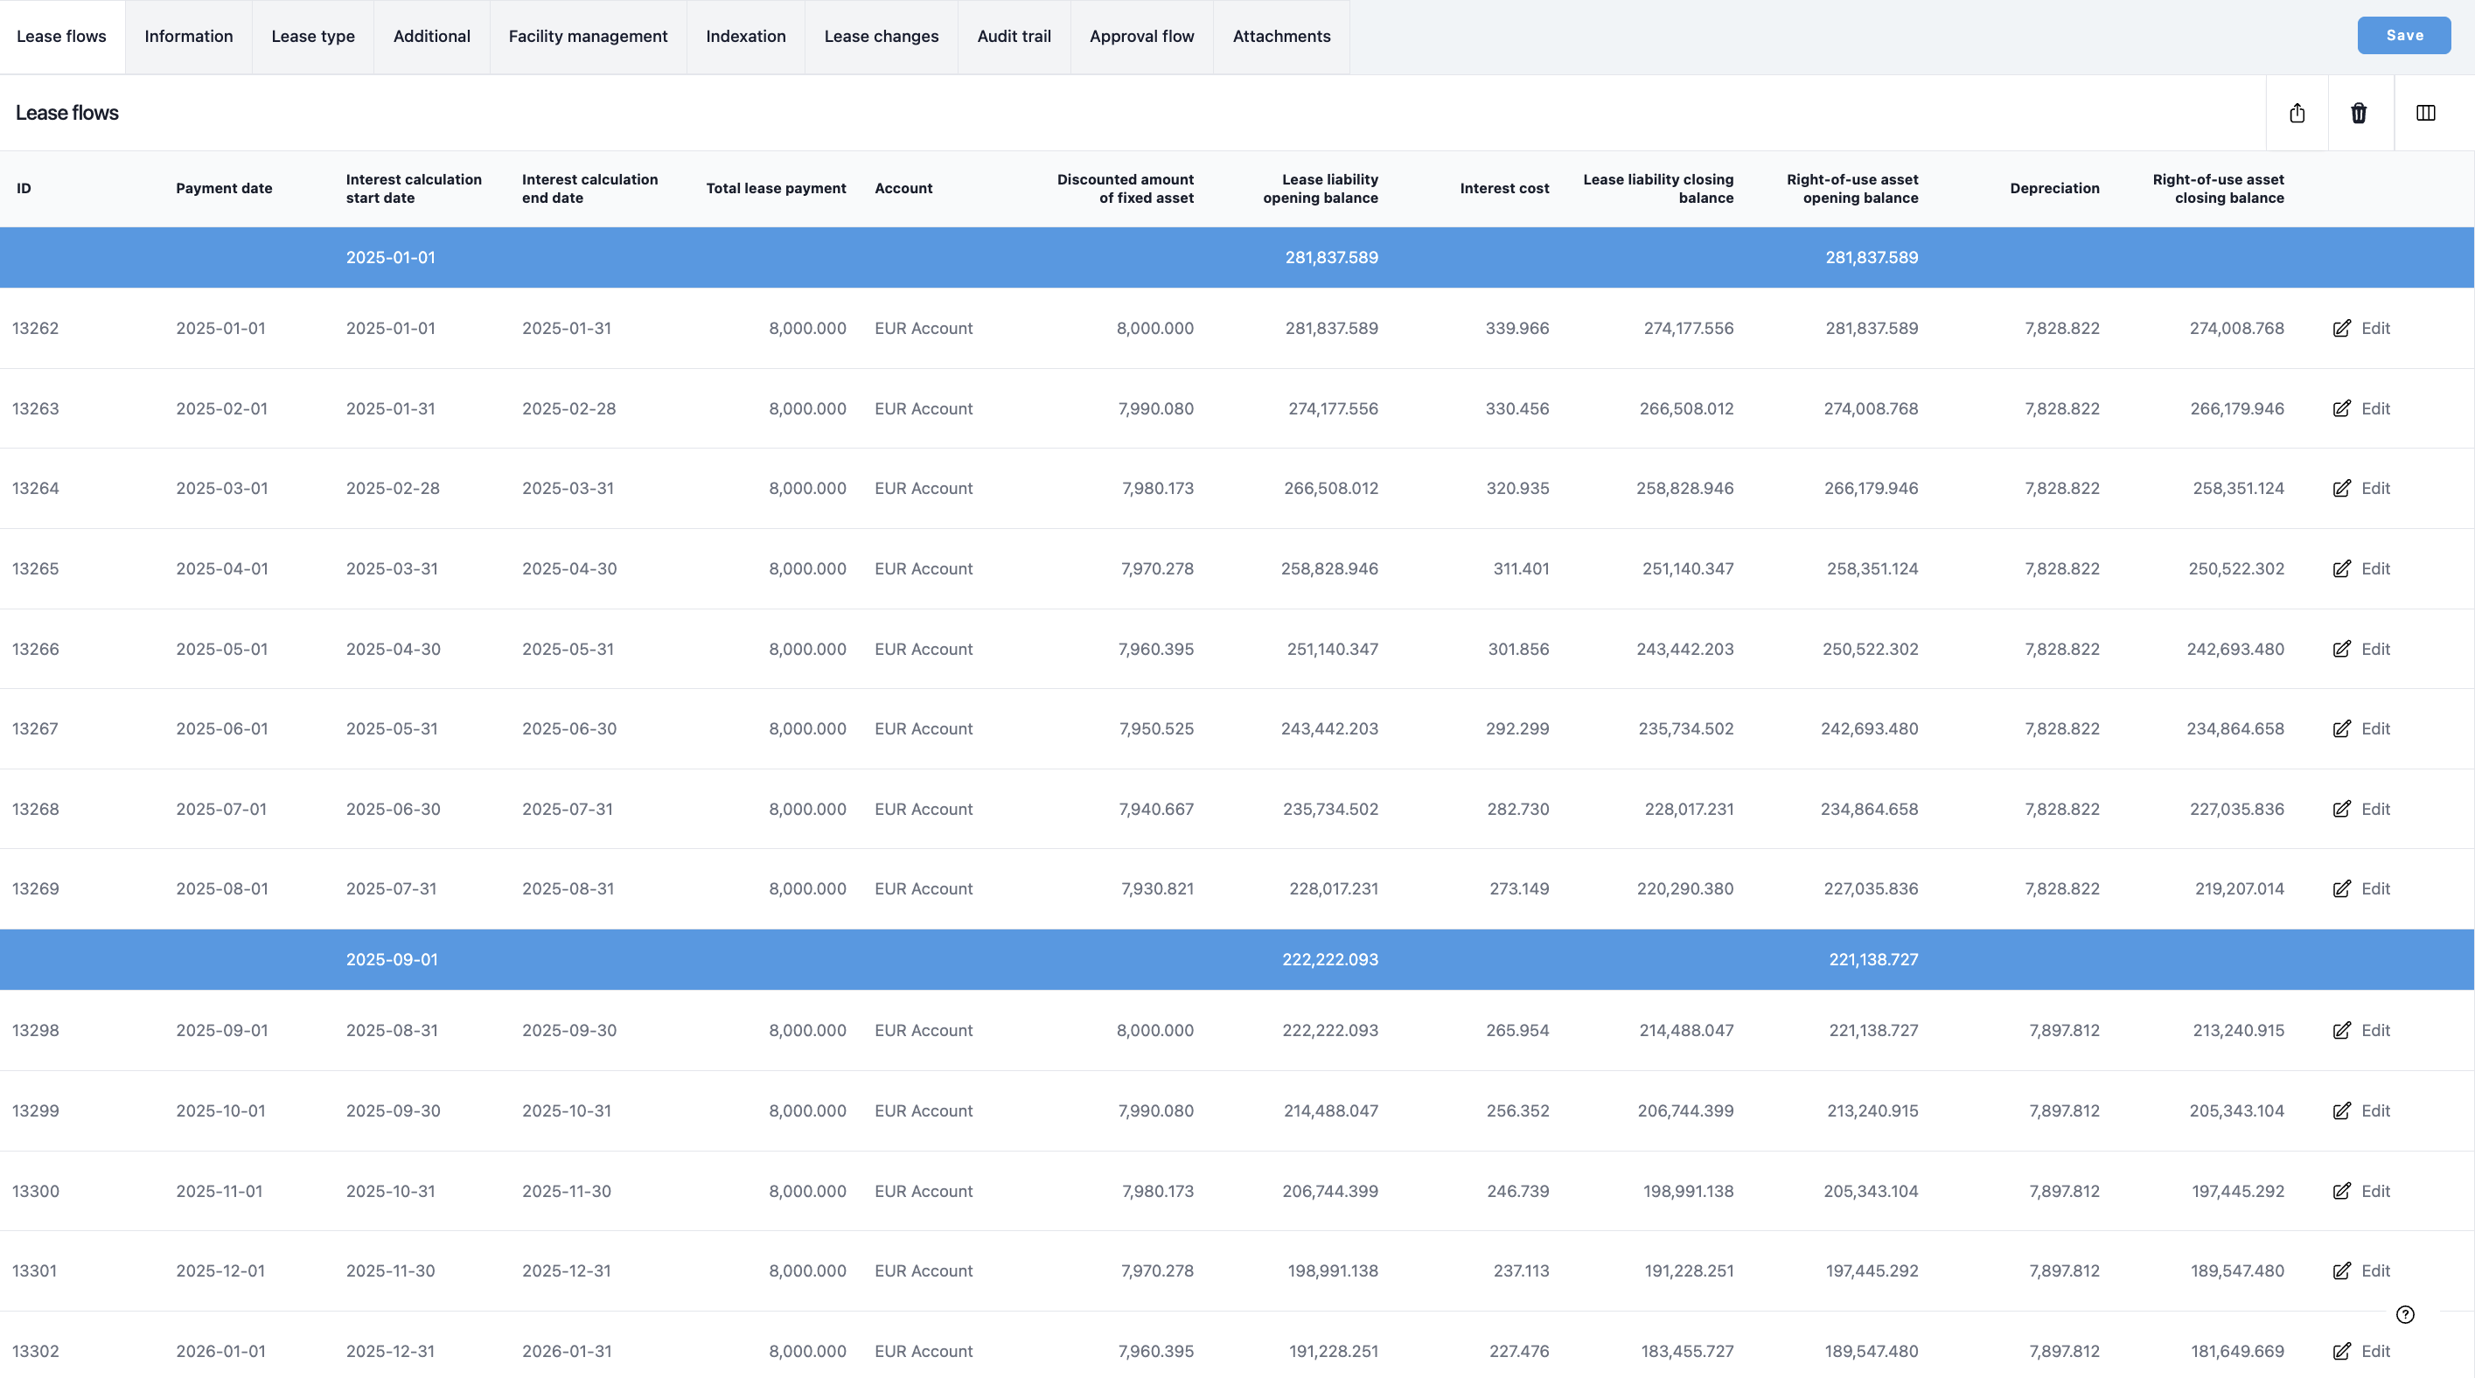Click edit pencil icon for row 13298
The width and height of the screenshot is (2475, 1378).
click(2341, 1030)
